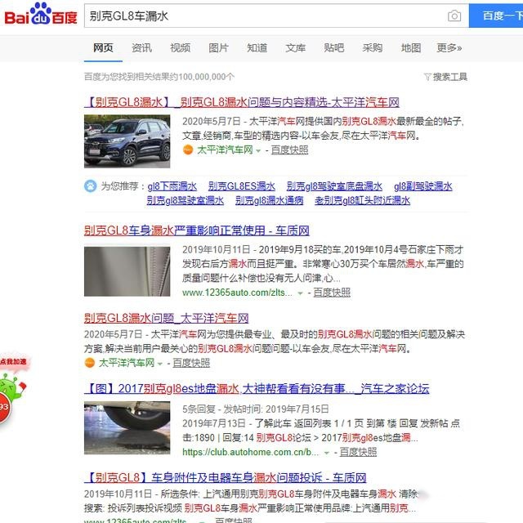Image resolution: width=523 pixels, height=523 pixels.
Task: Open the 更多» tab menu
Action: [x=449, y=48]
